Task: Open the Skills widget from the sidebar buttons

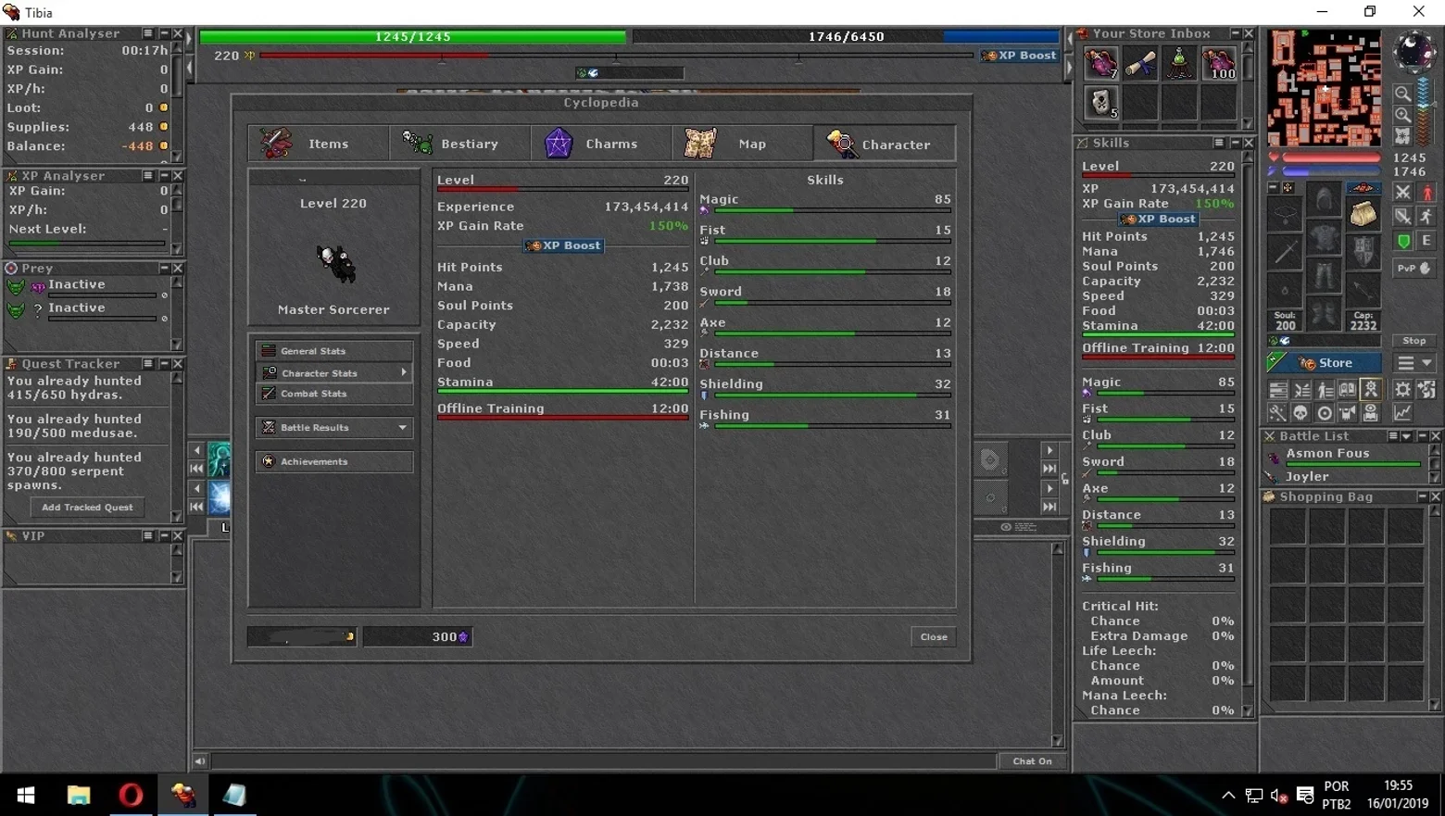Action: (x=1278, y=390)
